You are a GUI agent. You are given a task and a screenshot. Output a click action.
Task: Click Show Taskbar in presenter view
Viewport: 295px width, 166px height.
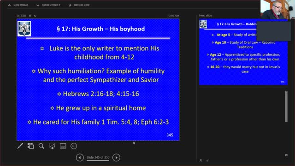[18, 5]
